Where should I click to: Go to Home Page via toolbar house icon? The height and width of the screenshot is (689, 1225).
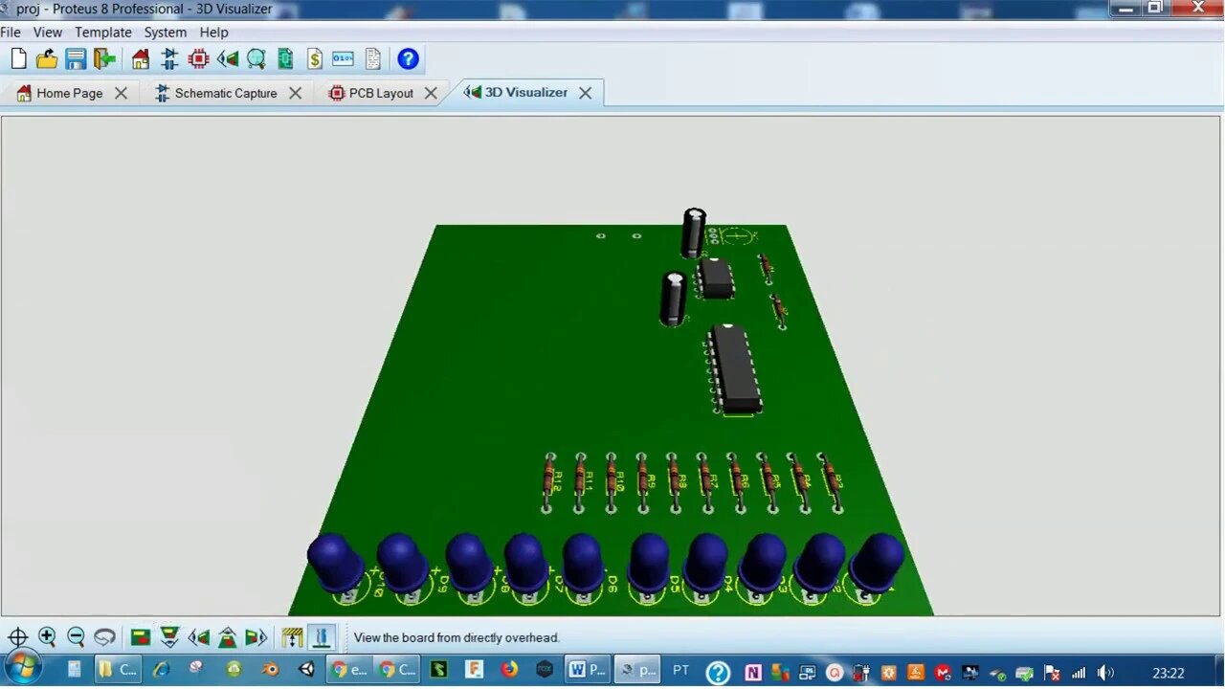pyautogui.click(x=141, y=59)
